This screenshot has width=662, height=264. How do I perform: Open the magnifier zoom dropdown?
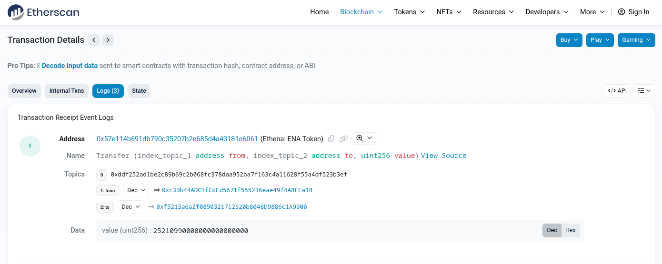pos(364,138)
